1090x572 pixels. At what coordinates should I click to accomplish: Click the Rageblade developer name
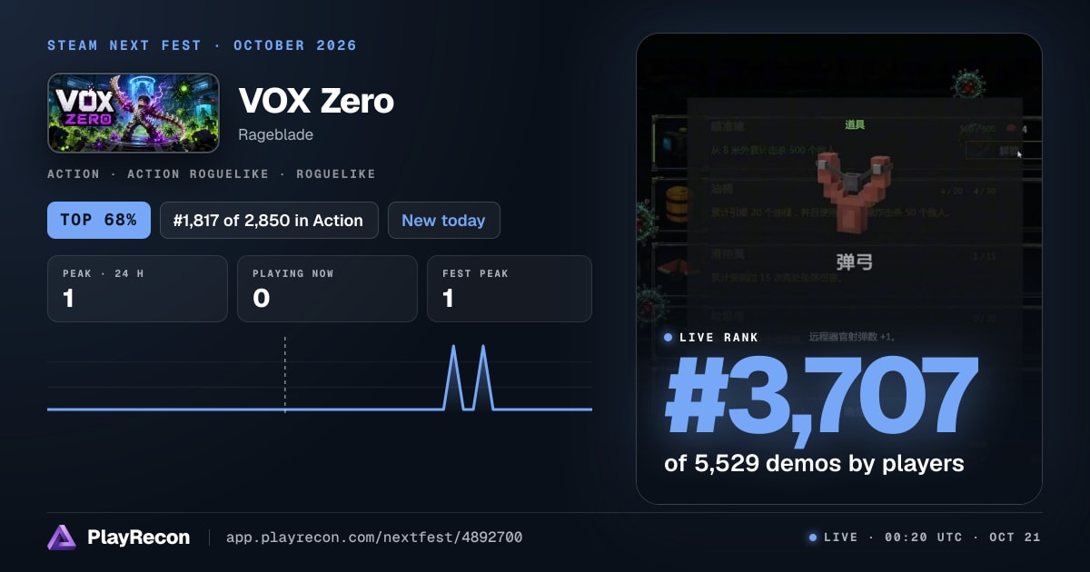click(x=275, y=134)
